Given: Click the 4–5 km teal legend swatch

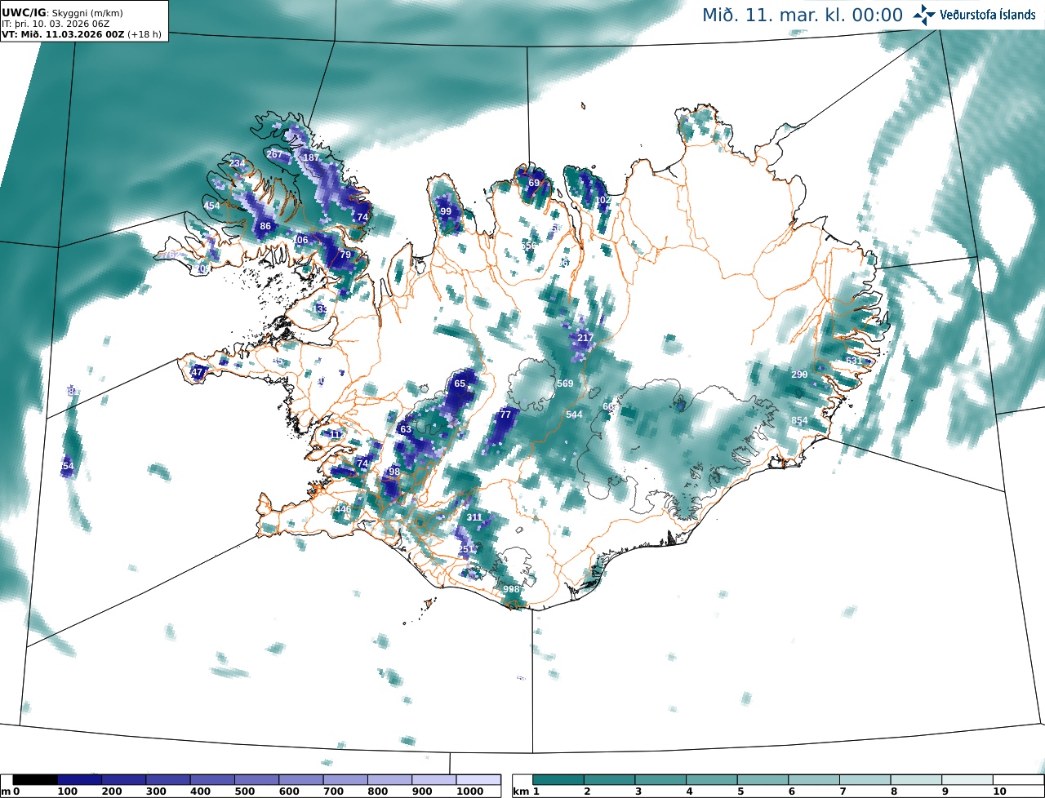Looking at the screenshot, I should tap(712, 781).
